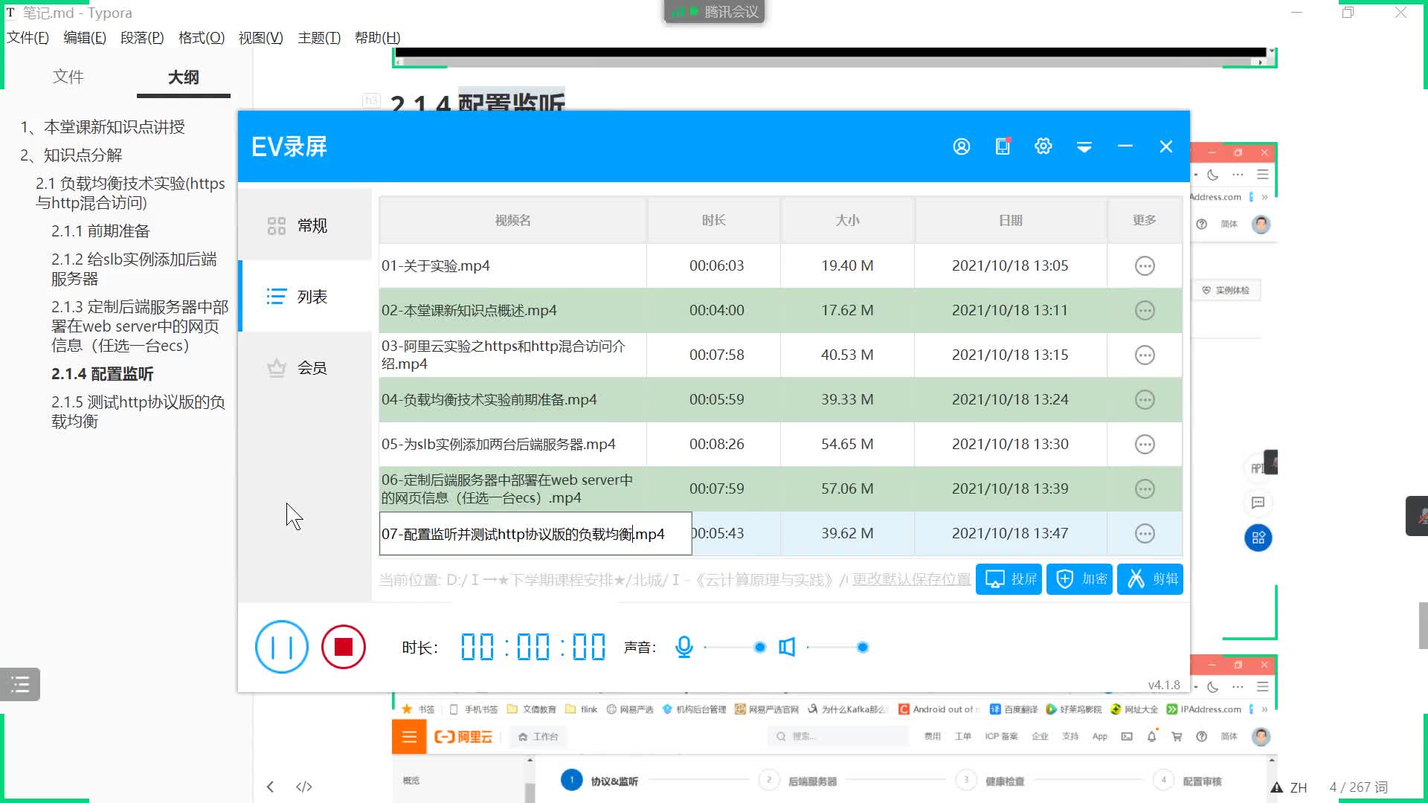
Task: Open the 主题(T) menu in Typora
Action: (319, 37)
